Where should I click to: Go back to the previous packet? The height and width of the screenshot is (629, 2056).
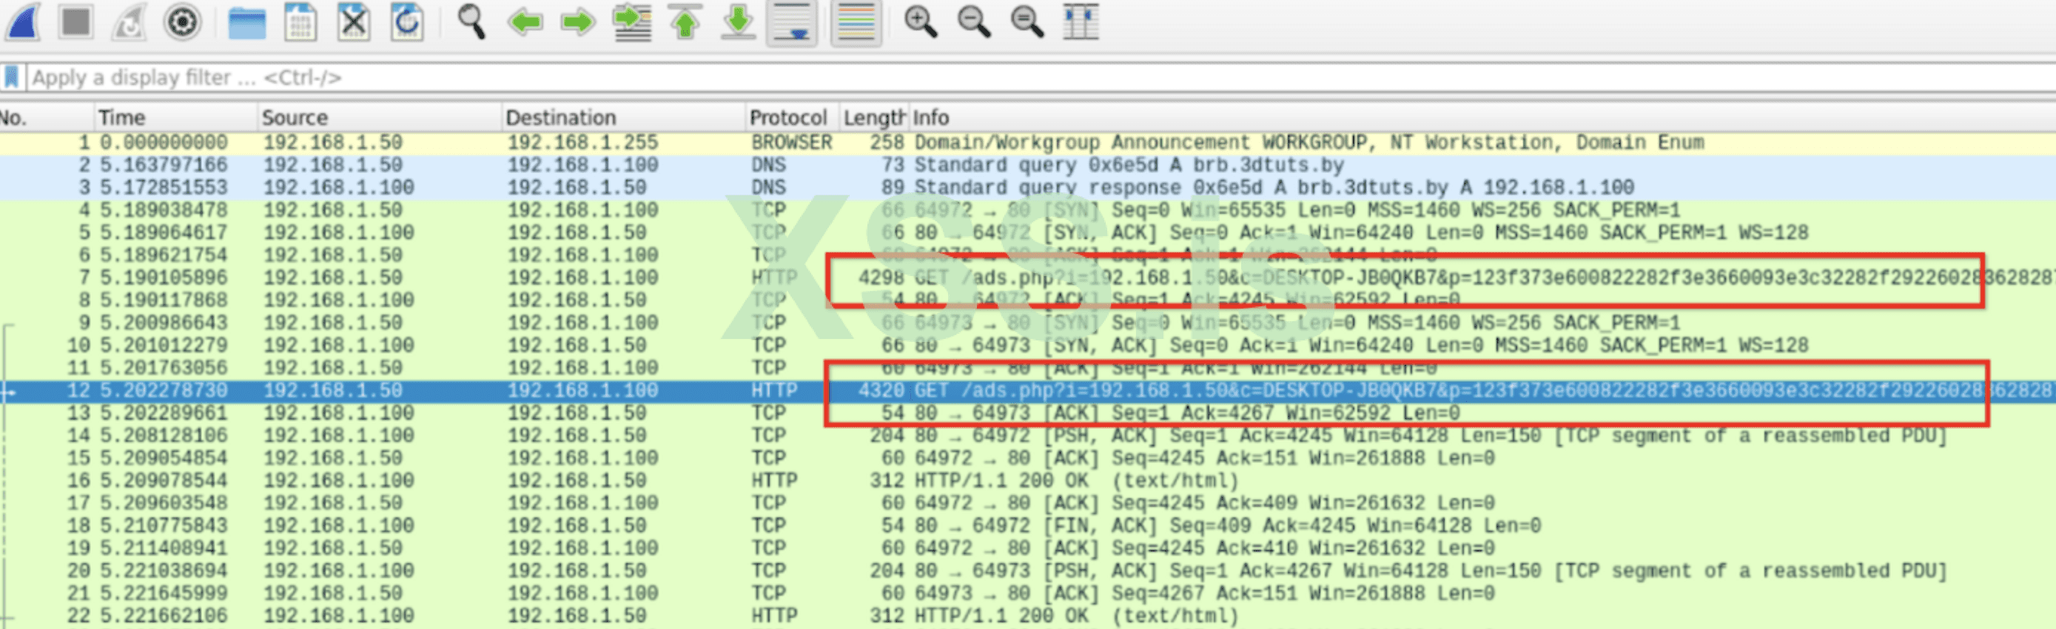(x=525, y=21)
